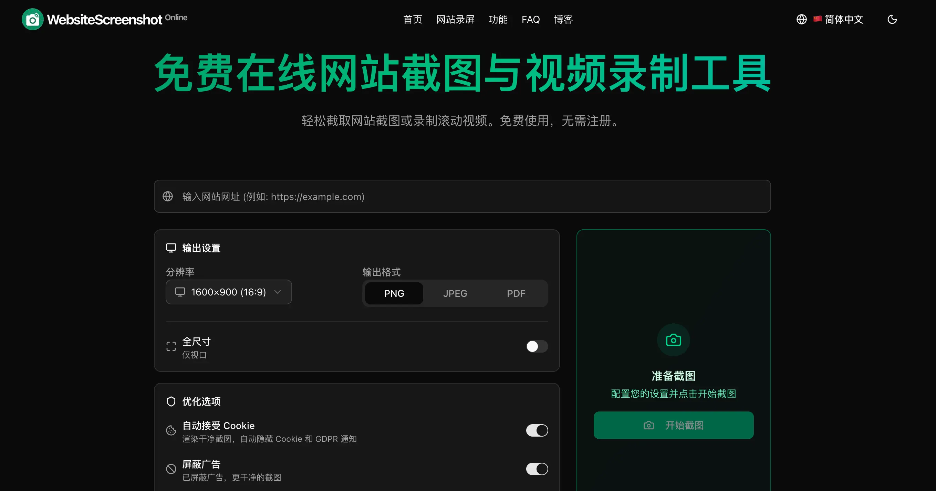The image size is (936, 491).
Task: Click the globe icon inside URL field
Action: [167, 196]
